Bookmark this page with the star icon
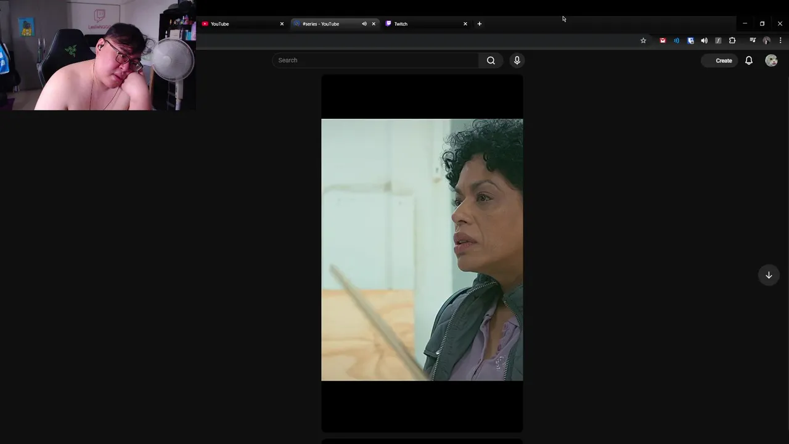Screen dimensions: 789x444 pos(643,41)
